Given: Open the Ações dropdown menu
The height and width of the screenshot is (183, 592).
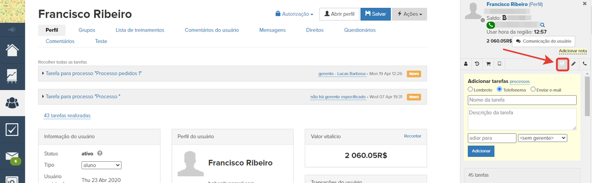Looking at the screenshot, I should click(x=410, y=14).
